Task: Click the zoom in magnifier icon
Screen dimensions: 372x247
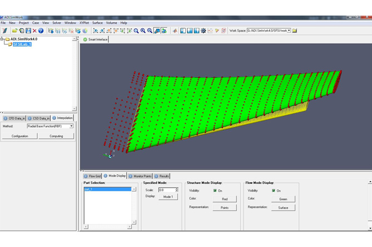Action: [x=143, y=31]
